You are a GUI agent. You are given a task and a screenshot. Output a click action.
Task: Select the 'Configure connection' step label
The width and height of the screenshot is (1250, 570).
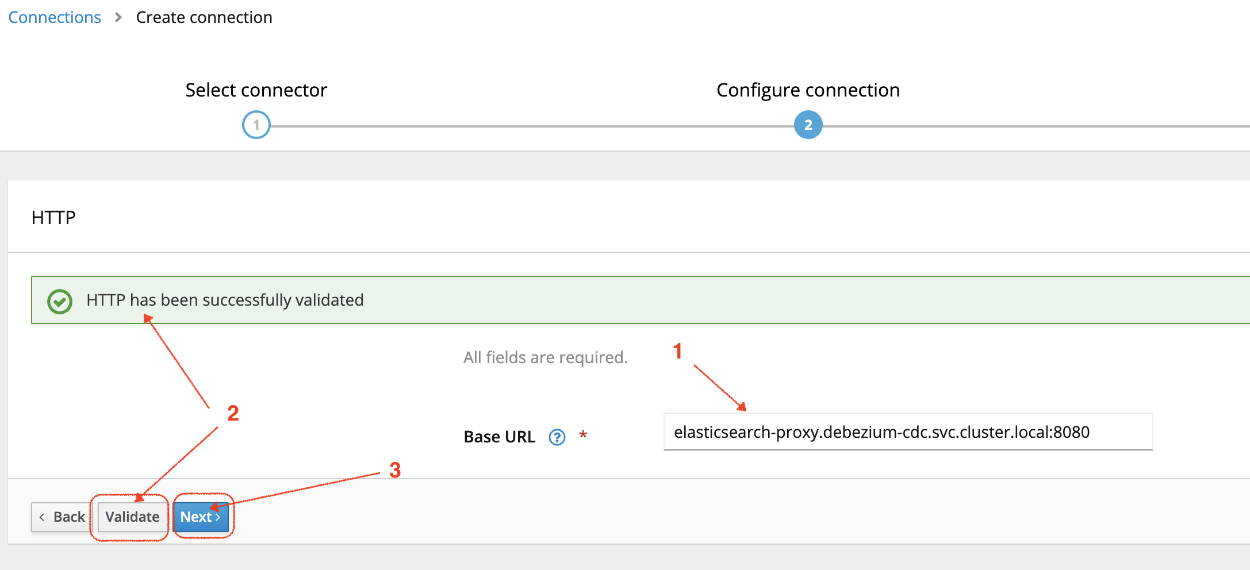coord(808,90)
